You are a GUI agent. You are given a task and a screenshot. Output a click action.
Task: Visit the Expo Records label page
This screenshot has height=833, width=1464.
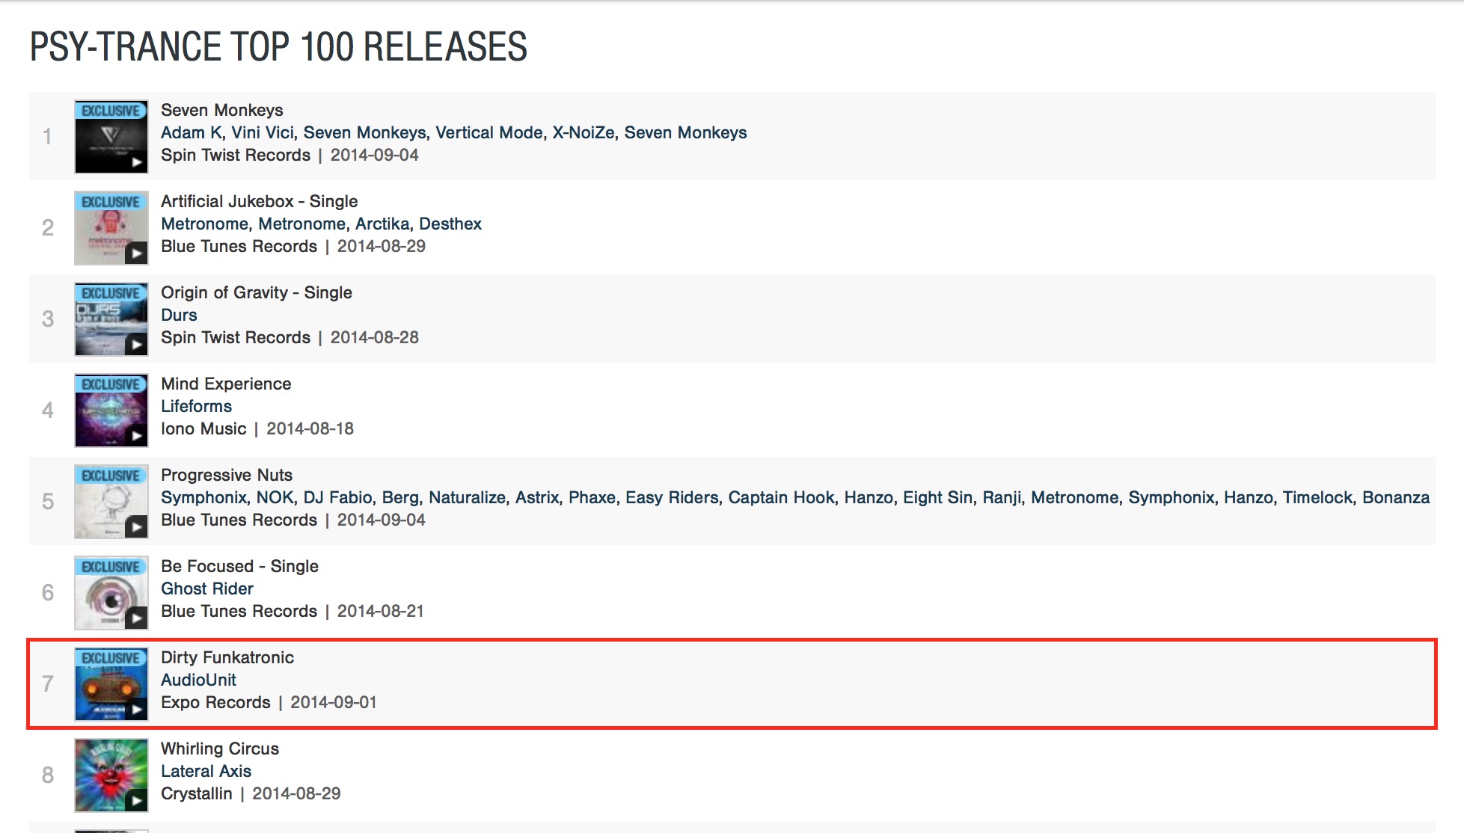[215, 702]
